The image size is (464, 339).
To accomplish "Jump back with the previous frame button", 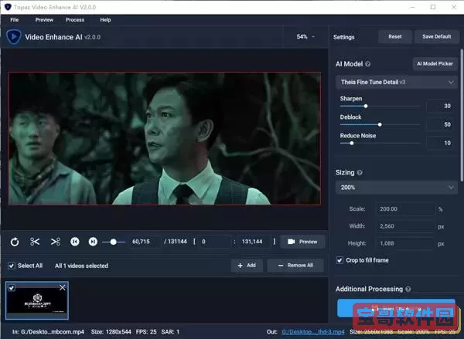I will click(75, 242).
